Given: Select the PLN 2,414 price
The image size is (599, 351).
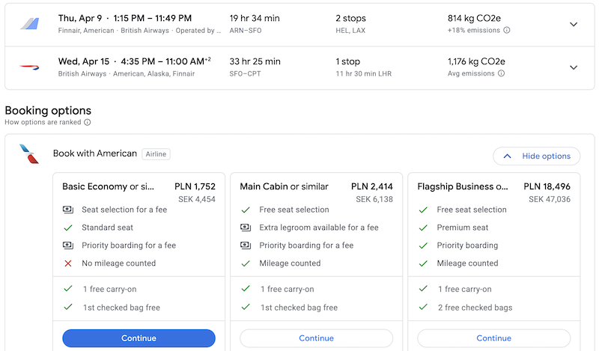Looking at the screenshot, I should click(x=372, y=186).
